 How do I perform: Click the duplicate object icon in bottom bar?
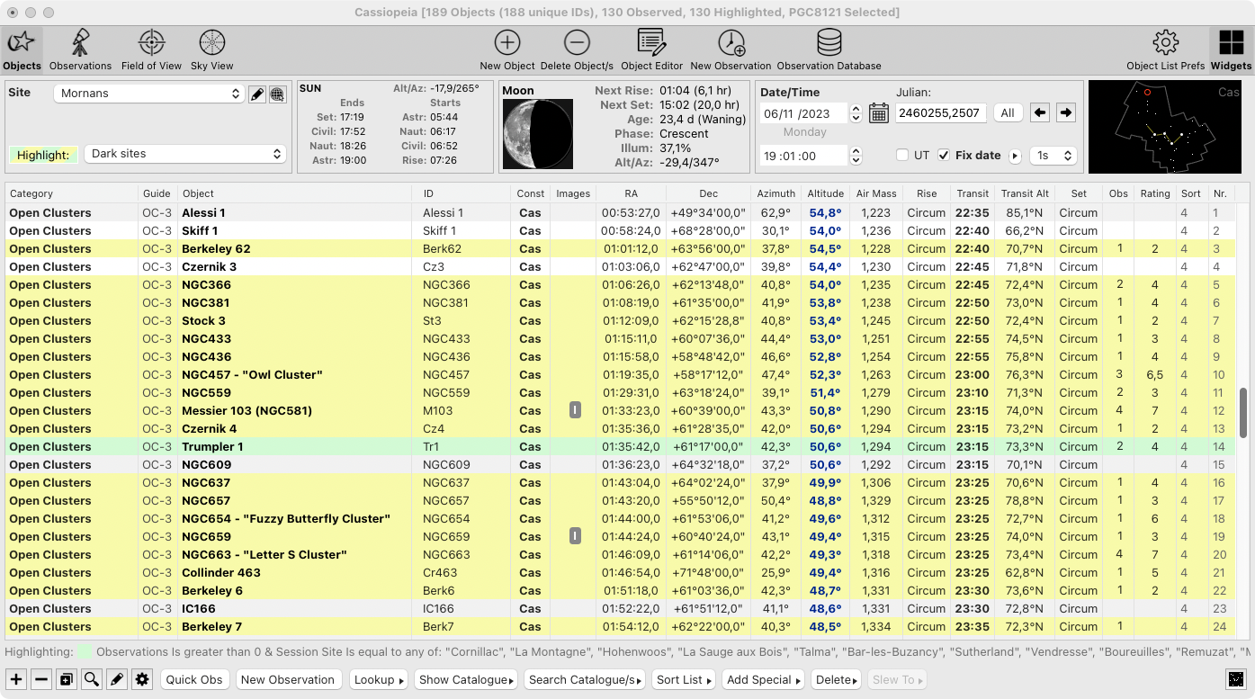coord(67,679)
